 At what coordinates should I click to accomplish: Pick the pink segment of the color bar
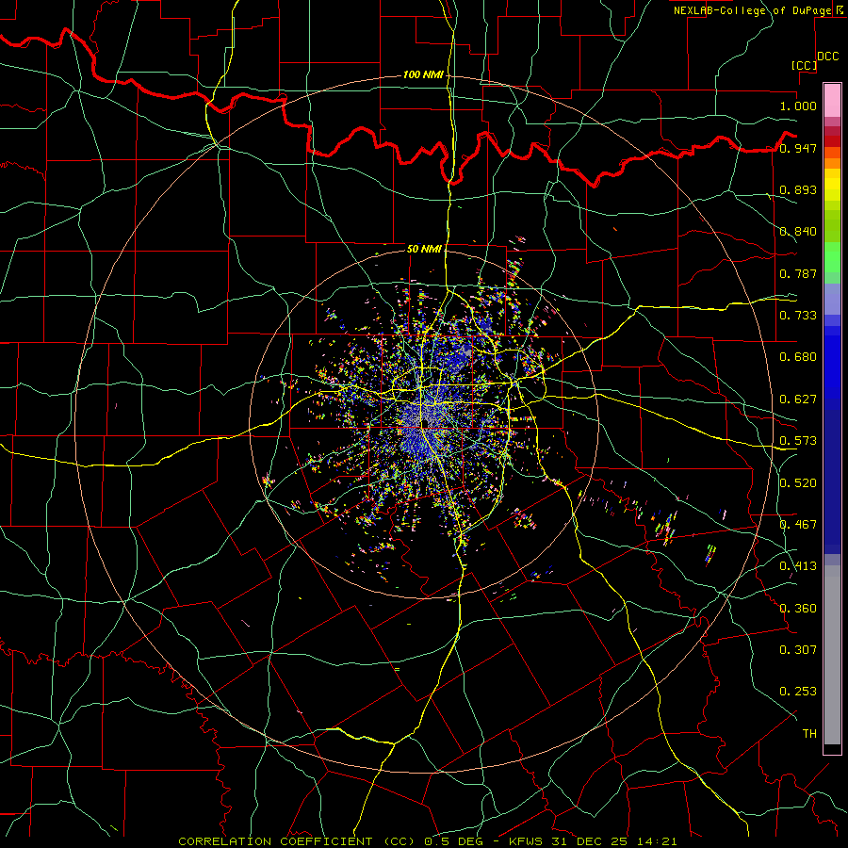tap(832, 101)
